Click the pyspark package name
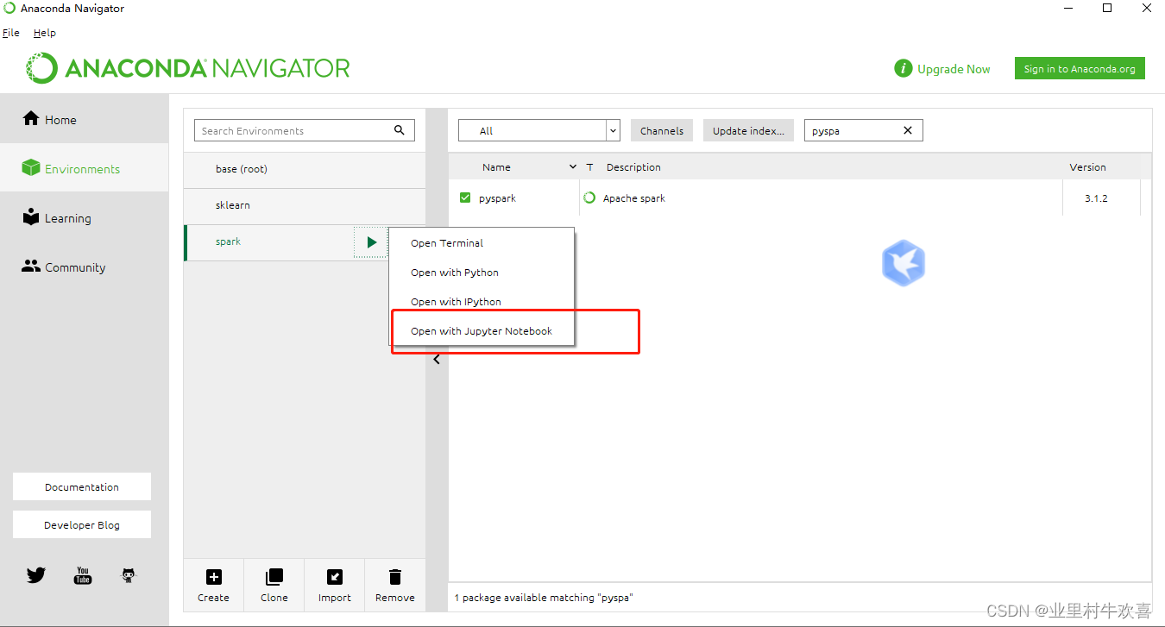Viewport: 1165px width, 627px height. [x=498, y=198]
